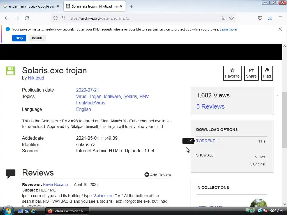Open the network tray icon
287x215 pixels.
pos(260,211)
